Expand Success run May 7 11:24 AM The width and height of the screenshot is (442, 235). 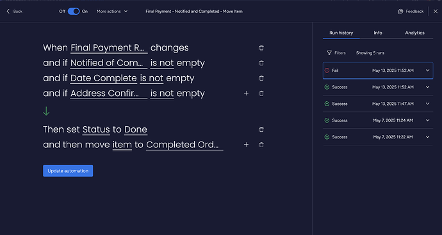click(x=428, y=120)
